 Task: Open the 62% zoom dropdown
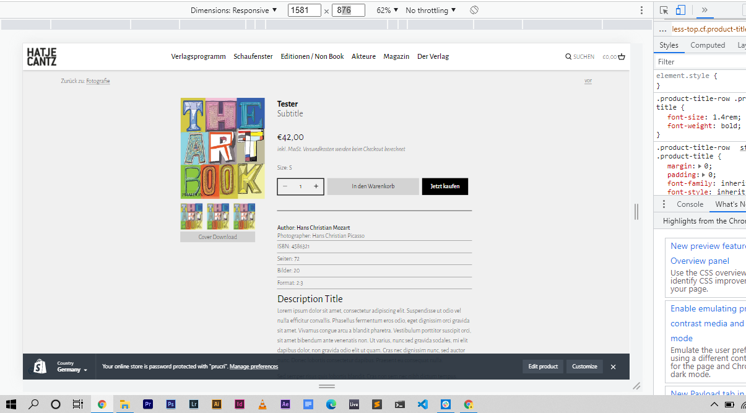388,11
